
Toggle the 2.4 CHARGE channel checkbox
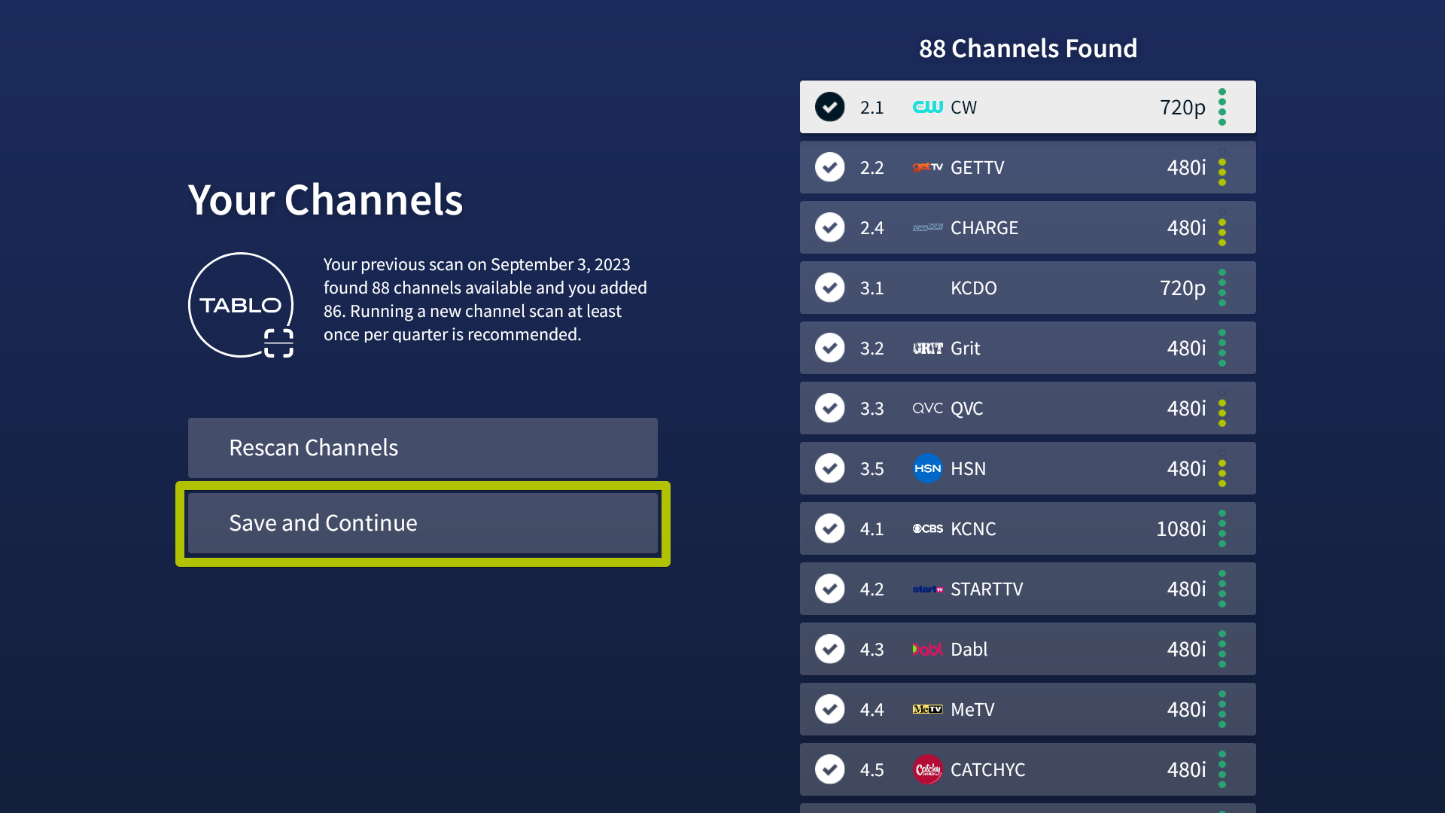tap(829, 227)
